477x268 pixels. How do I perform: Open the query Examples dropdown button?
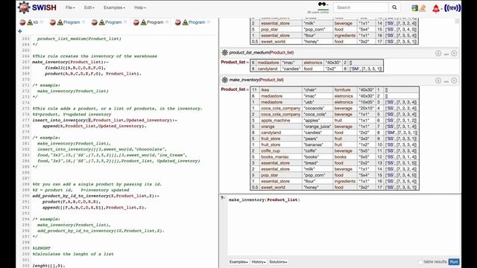pos(238,262)
